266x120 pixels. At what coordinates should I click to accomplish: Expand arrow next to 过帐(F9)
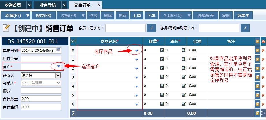click(x=83, y=16)
